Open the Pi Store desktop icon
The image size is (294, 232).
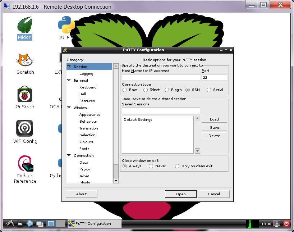(25, 97)
